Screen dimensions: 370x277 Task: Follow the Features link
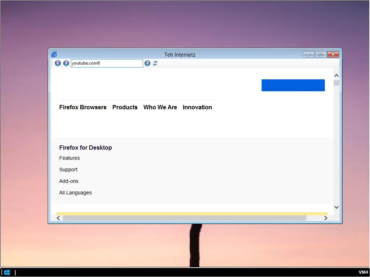point(69,158)
